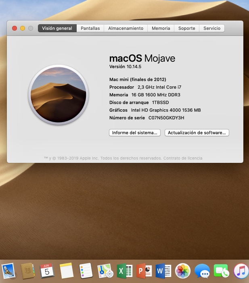The width and height of the screenshot is (249, 283).
Task: Click the 1TBSSD startup disk value
Action: coord(161,102)
